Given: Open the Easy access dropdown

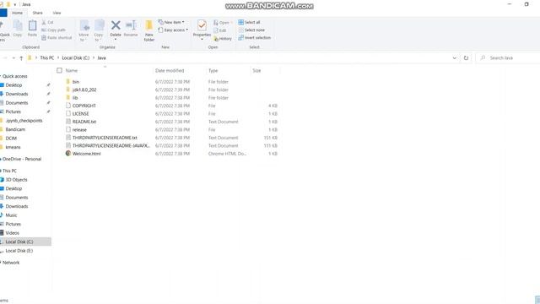Looking at the screenshot, I should pos(173,30).
